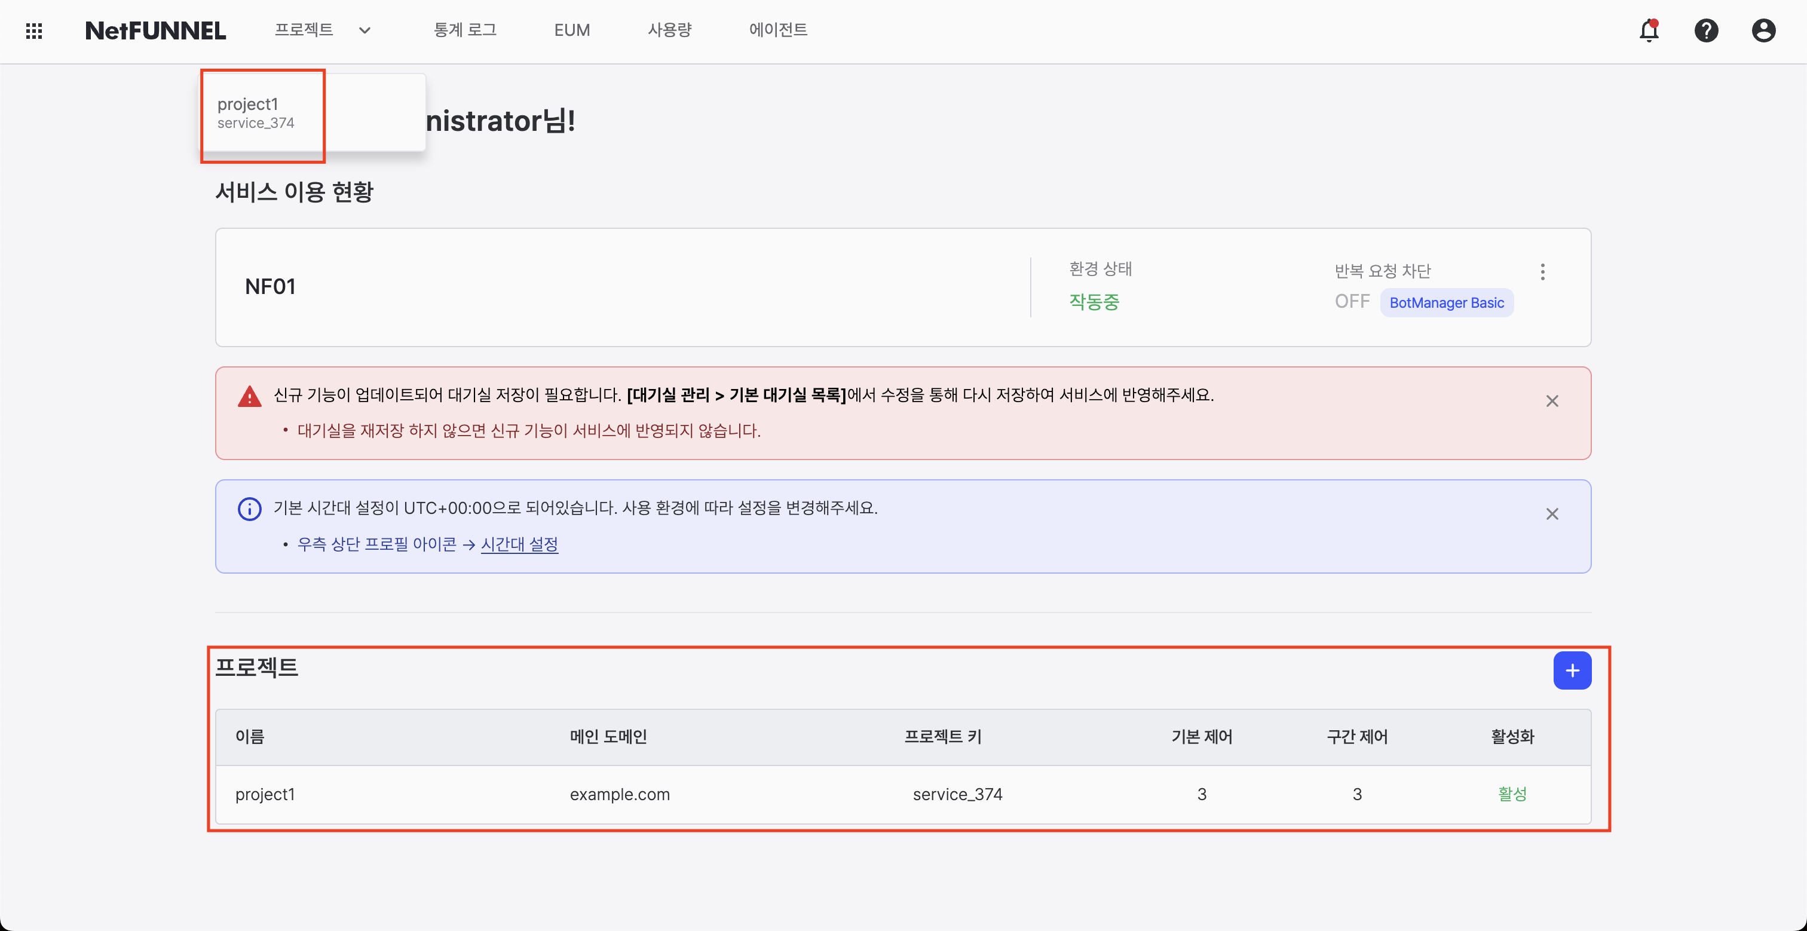The height and width of the screenshot is (931, 1807).
Task: Open the app launcher grid icon
Action: (33, 30)
